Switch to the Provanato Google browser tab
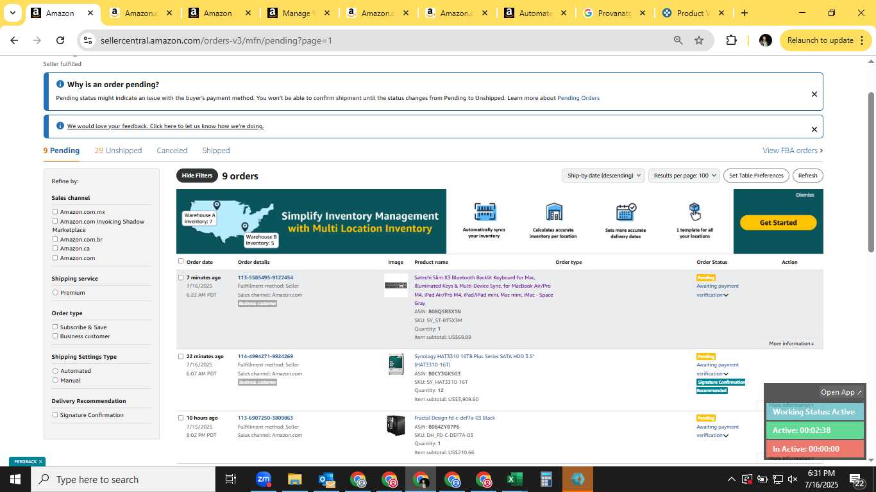876x492 pixels. click(x=614, y=13)
